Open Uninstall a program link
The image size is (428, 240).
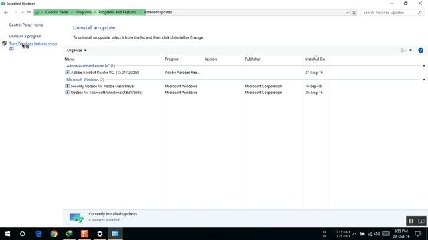[x=25, y=36]
